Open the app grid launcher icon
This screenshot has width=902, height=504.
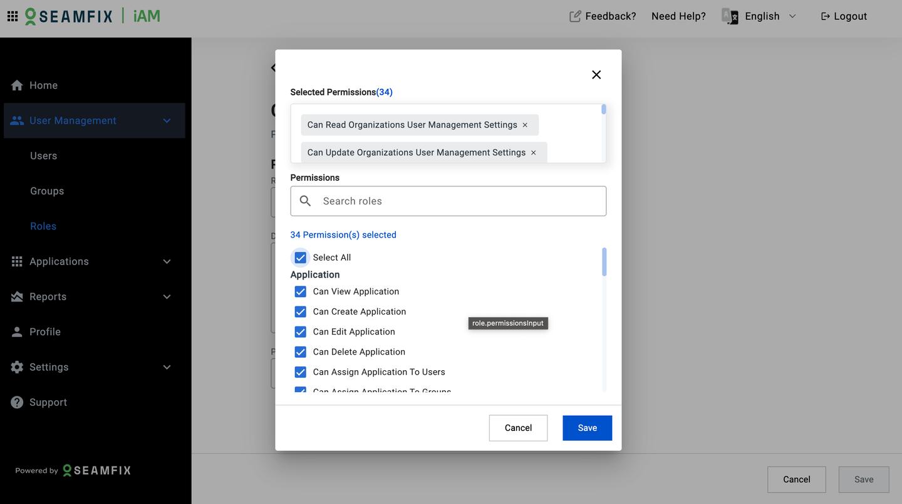[13, 16]
